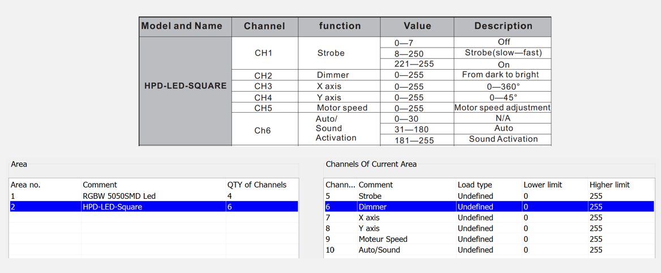Click the Area no. column header

[x=45, y=185]
